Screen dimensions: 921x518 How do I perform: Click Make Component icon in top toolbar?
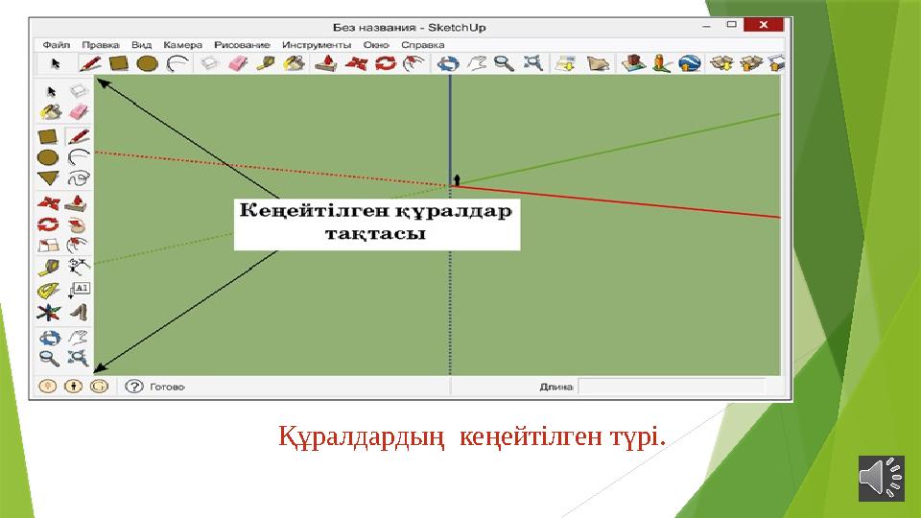tap(209, 63)
